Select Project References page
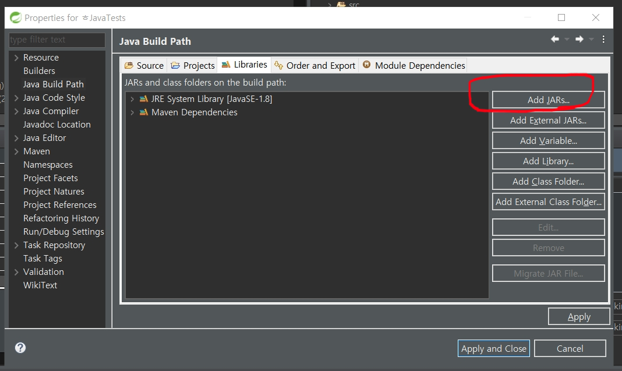 coord(59,205)
